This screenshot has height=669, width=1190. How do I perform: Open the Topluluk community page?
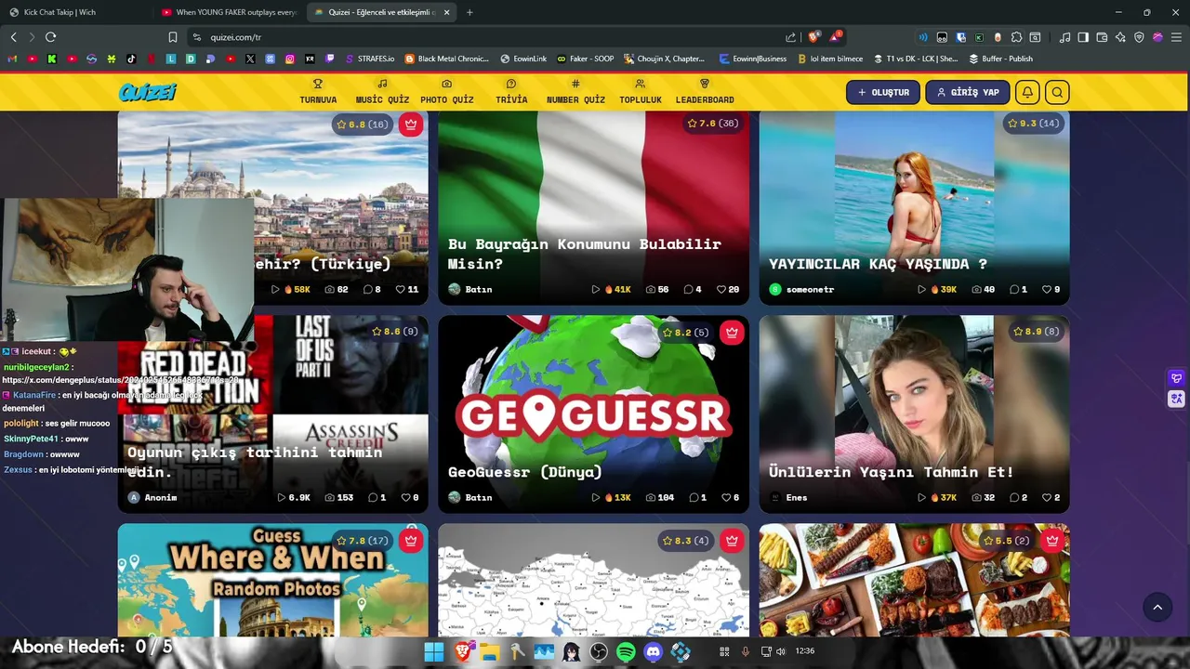[x=641, y=92]
